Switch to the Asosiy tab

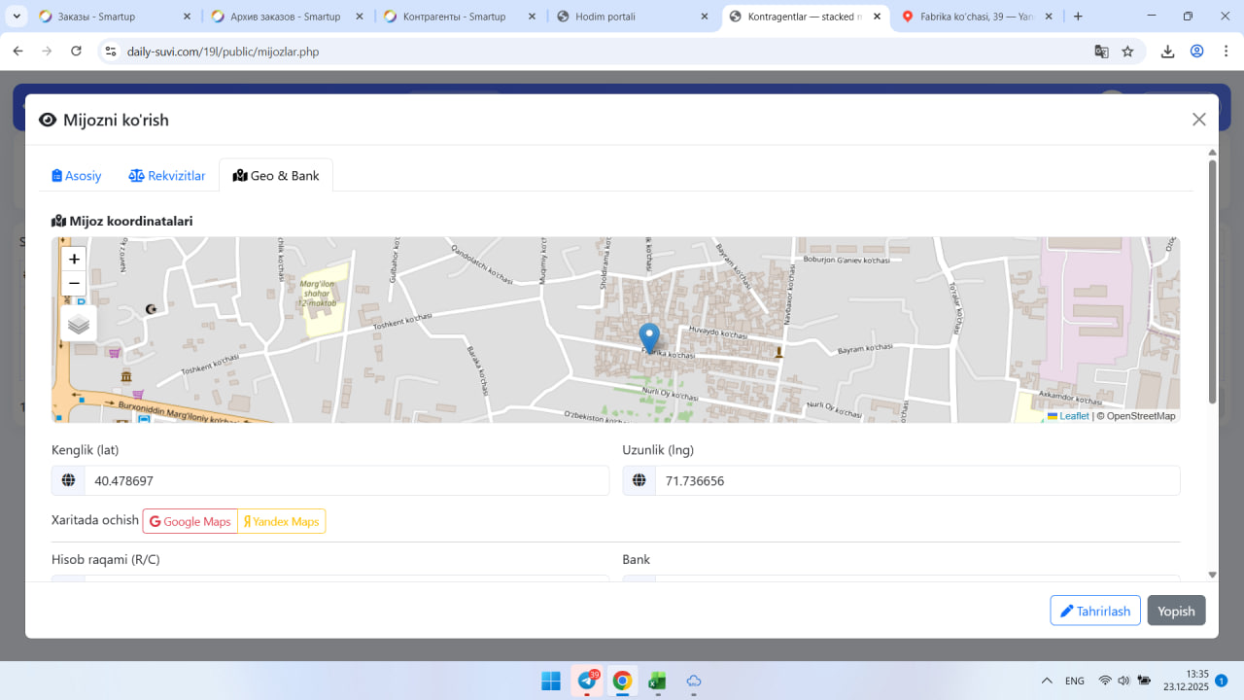coord(77,176)
